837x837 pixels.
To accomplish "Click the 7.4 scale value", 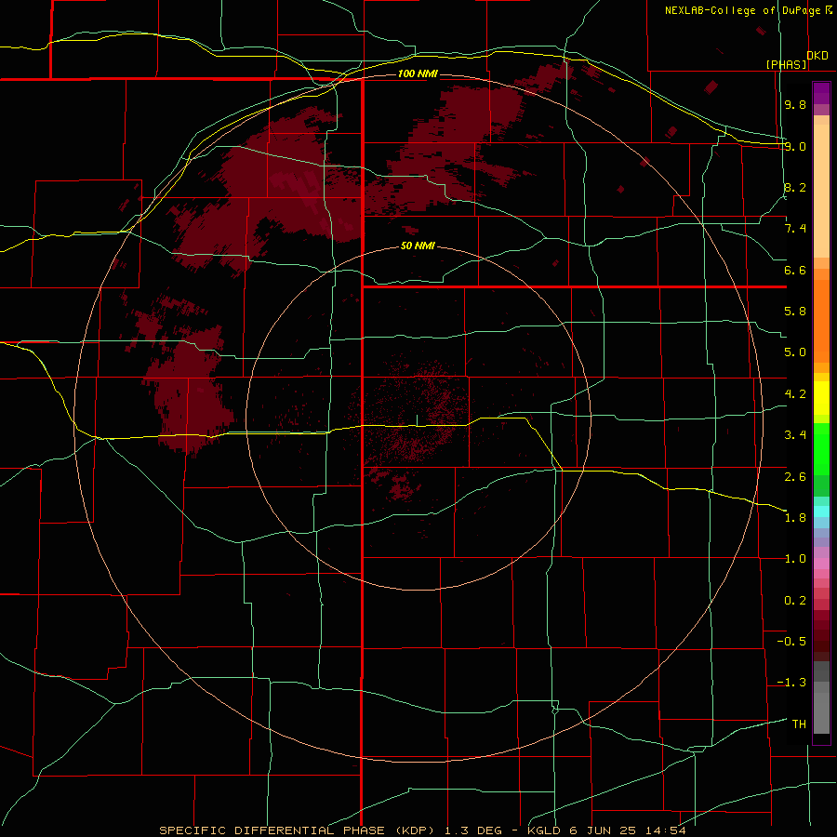I will (795, 229).
